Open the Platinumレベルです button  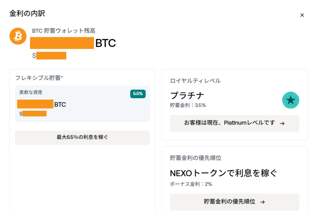[234, 123]
